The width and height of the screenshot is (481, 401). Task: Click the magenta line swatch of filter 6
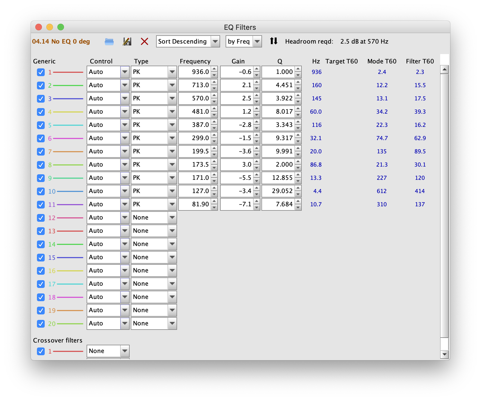pos(68,138)
